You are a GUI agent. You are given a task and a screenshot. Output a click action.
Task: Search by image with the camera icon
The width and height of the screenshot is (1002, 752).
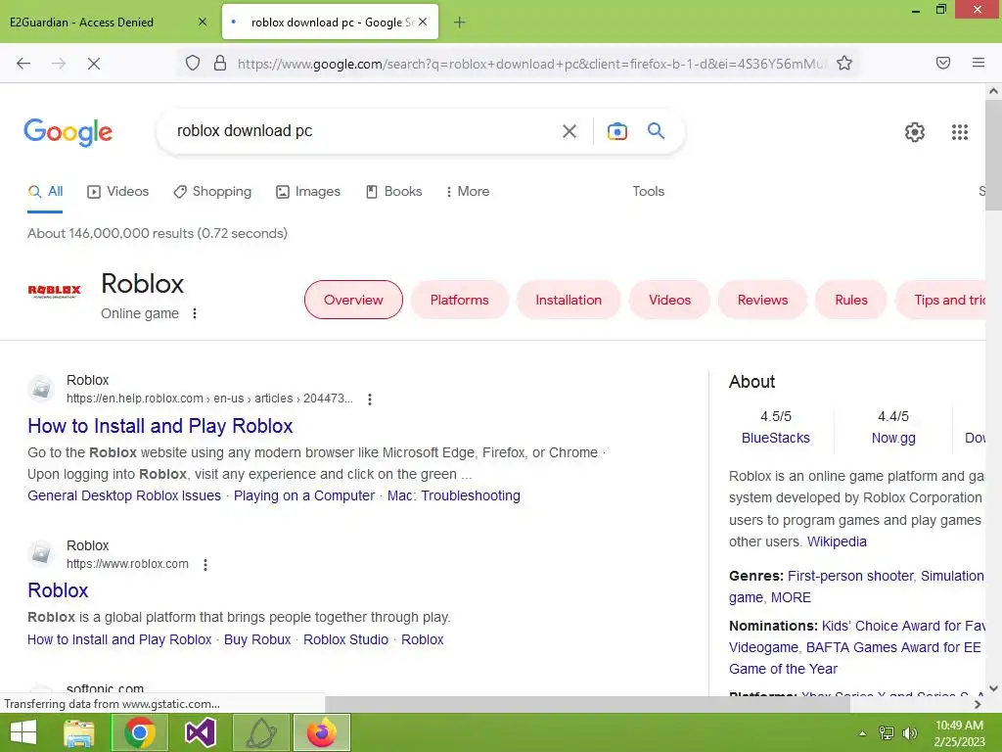616,131
